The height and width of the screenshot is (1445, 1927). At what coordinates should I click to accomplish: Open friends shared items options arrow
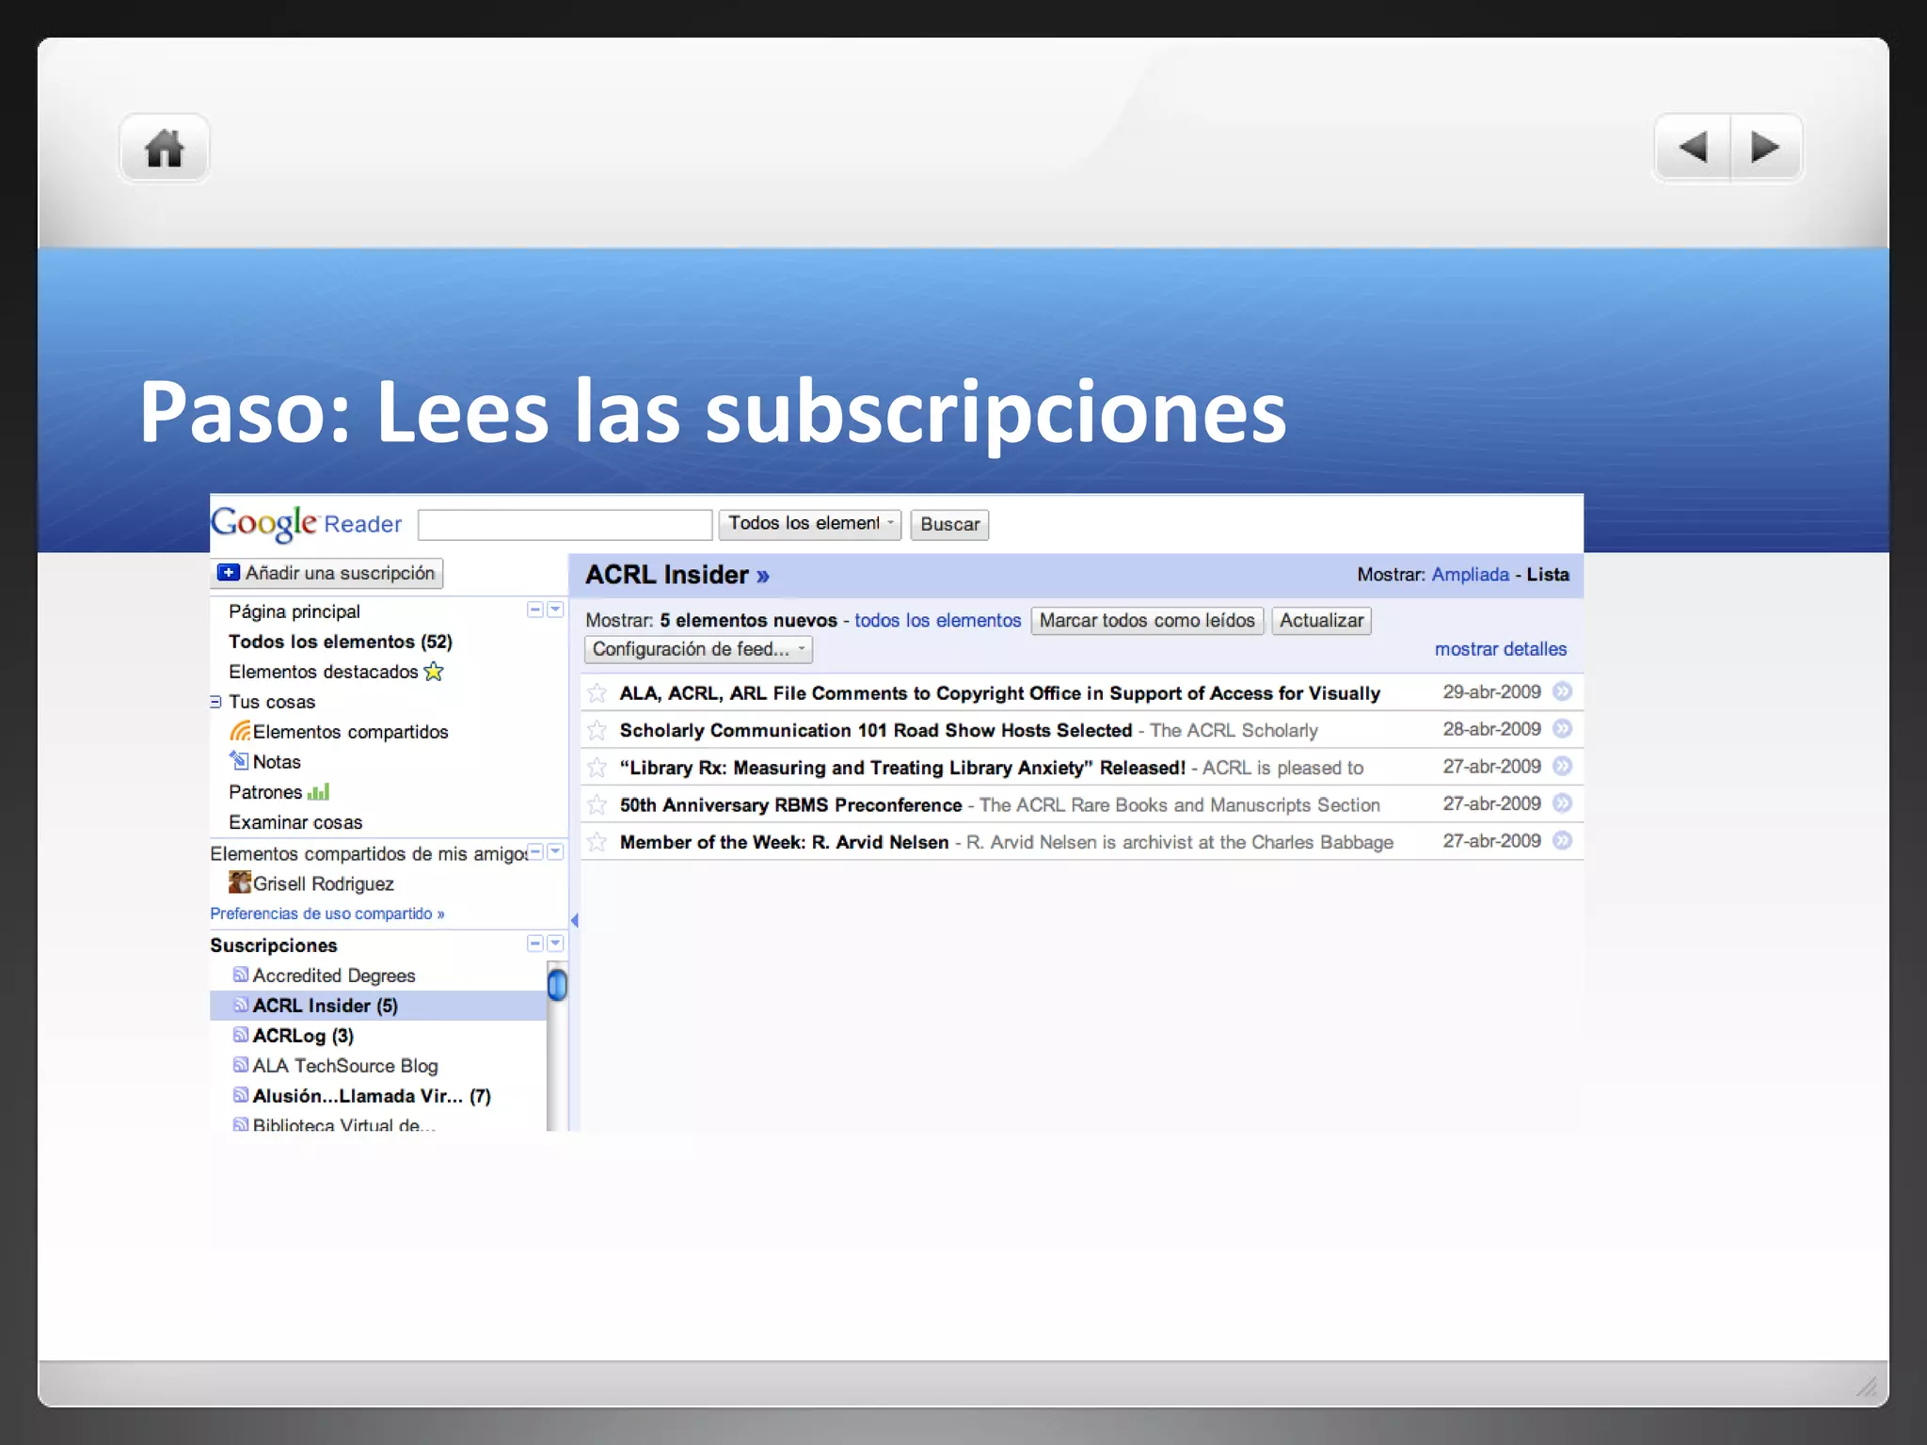(555, 851)
